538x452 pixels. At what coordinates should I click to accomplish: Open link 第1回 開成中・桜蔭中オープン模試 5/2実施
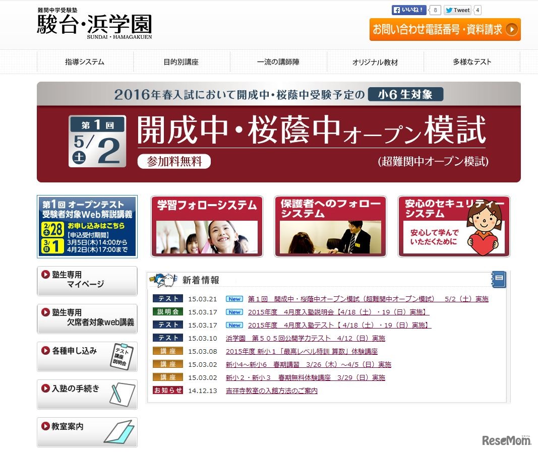368,299
